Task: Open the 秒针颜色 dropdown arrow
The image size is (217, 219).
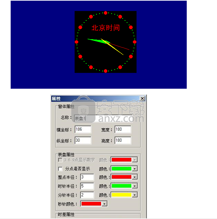Action: [x=105, y=204]
